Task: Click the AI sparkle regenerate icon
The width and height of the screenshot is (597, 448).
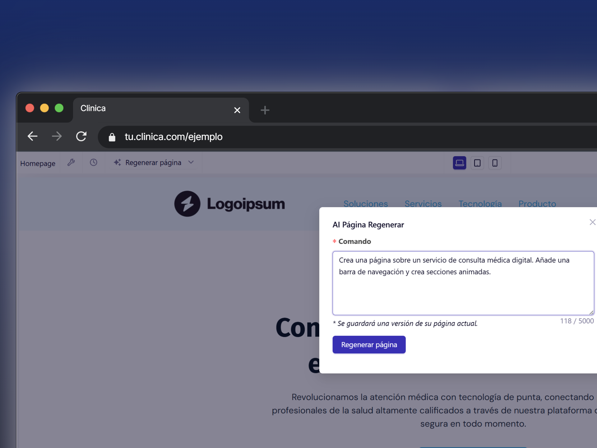Action: pyautogui.click(x=117, y=162)
